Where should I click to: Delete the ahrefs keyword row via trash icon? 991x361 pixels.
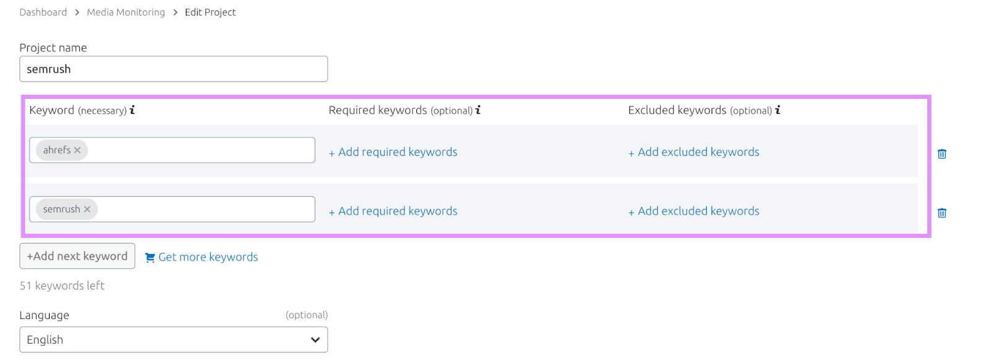[x=941, y=154]
